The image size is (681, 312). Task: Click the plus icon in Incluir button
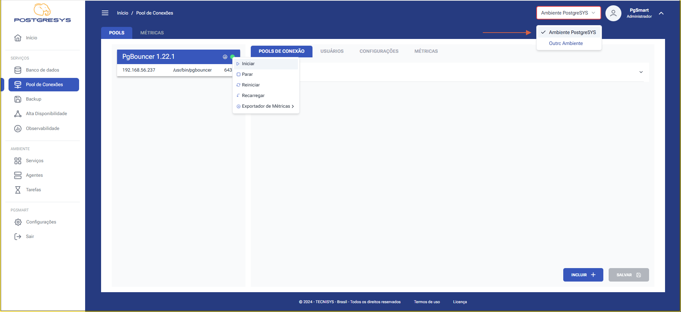pyautogui.click(x=593, y=275)
